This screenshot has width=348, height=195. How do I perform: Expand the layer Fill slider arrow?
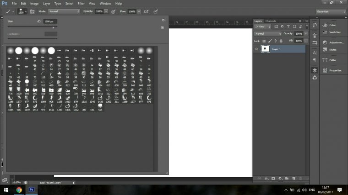click(306, 41)
